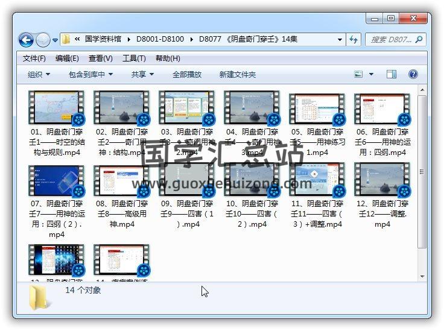
Task: Expand the recent locations dropdown arrow
Action: (x=55, y=40)
